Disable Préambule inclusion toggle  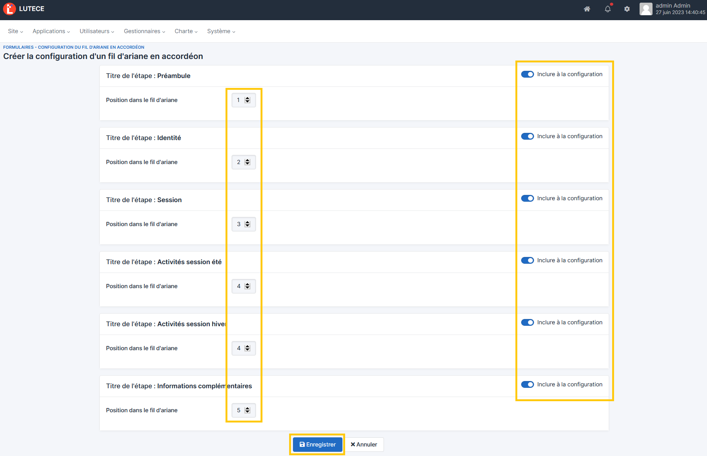pos(528,74)
